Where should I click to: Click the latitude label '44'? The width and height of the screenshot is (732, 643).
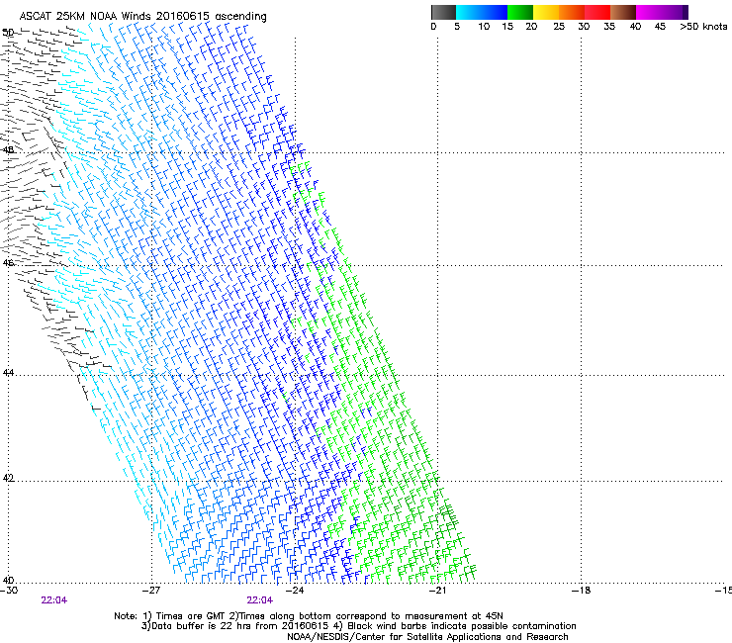pyautogui.click(x=8, y=373)
